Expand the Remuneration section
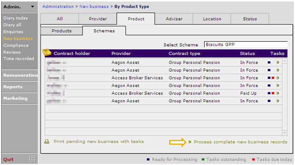This screenshot has height=165, width=295. pyautogui.click(x=20, y=76)
